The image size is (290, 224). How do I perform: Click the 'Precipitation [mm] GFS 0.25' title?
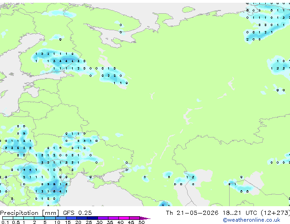(46, 213)
